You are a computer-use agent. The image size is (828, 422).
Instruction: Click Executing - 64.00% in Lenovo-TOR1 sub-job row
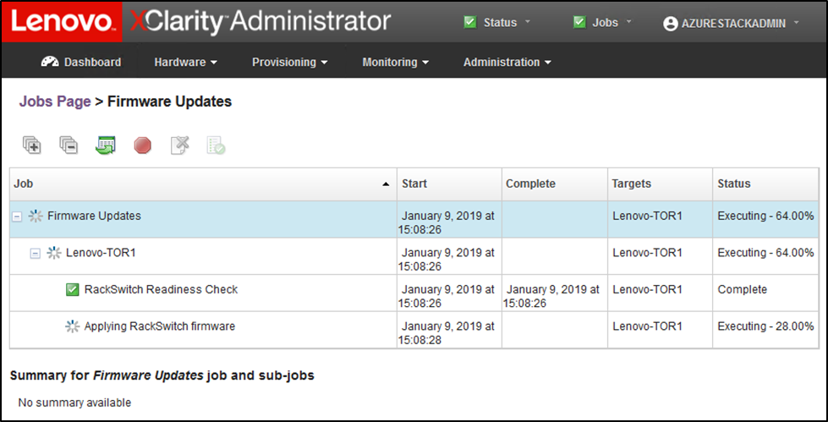765,253
